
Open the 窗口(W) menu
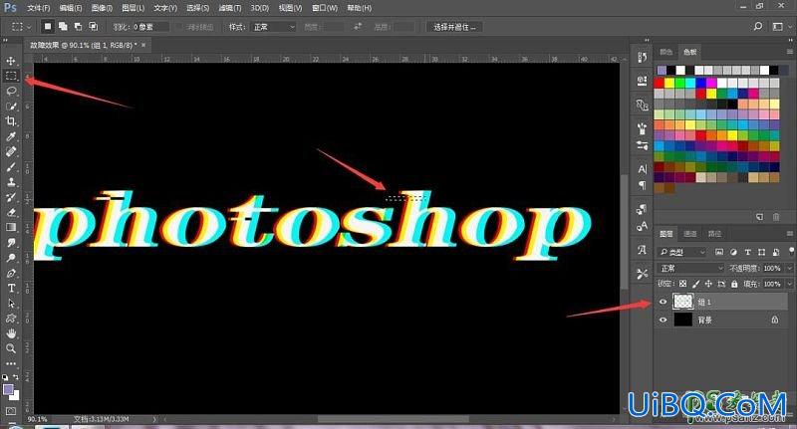pos(325,8)
